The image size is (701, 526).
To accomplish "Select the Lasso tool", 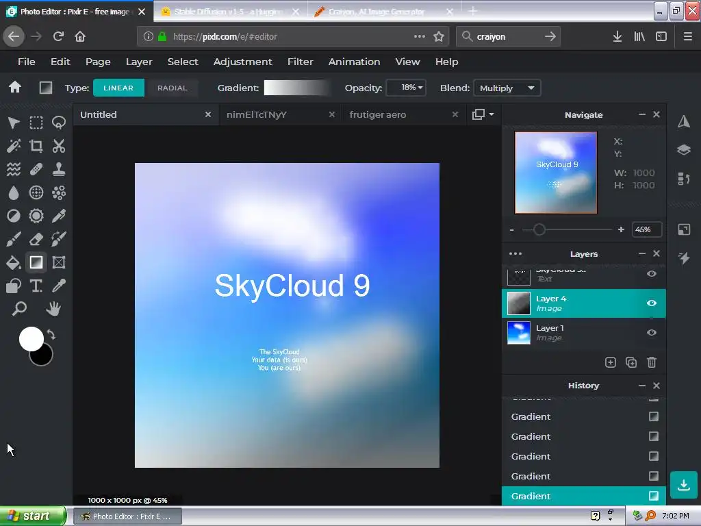I will tap(59, 123).
